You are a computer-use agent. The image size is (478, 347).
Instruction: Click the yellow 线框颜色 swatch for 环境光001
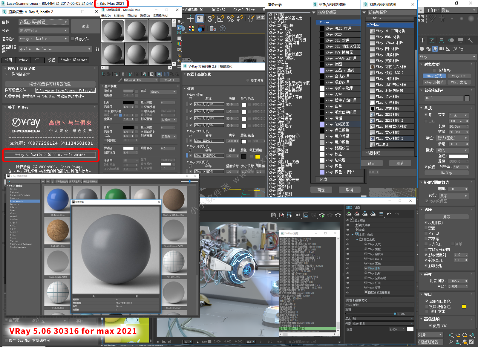pyautogui.click(x=258, y=157)
